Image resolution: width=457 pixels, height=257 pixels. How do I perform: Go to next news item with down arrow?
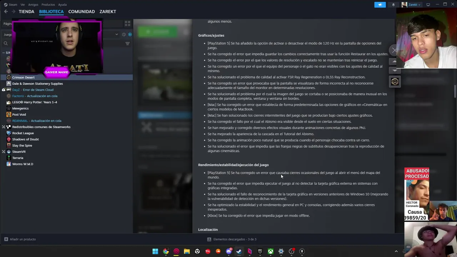pyautogui.click(x=395, y=70)
